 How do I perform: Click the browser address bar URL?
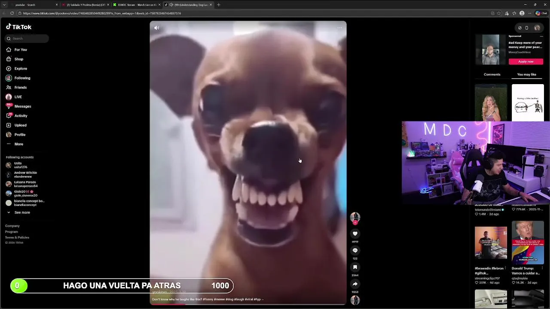[x=102, y=13]
